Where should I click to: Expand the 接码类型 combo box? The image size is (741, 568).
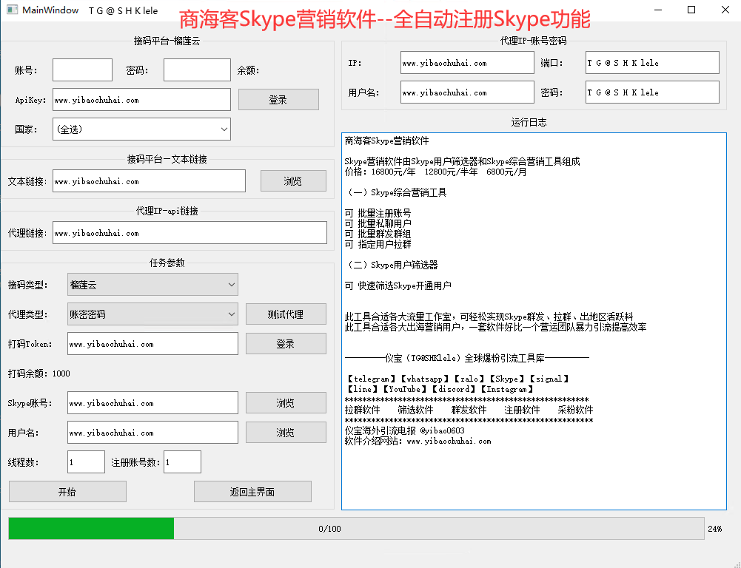152,285
